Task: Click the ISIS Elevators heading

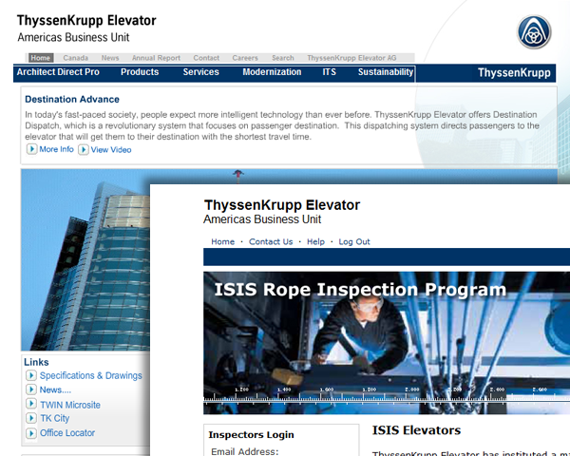Action: [416, 430]
